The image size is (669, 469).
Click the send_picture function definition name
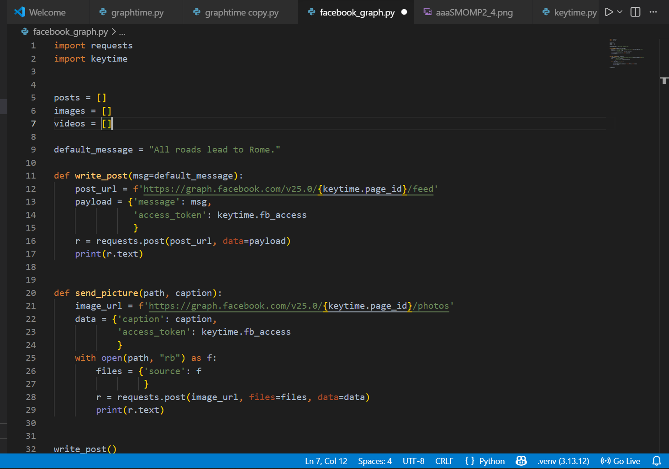point(106,293)
